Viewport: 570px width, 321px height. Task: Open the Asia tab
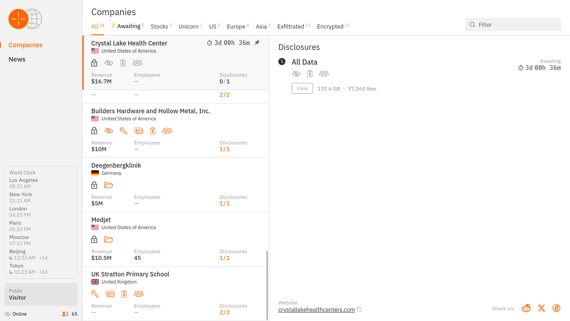[263, 26]
